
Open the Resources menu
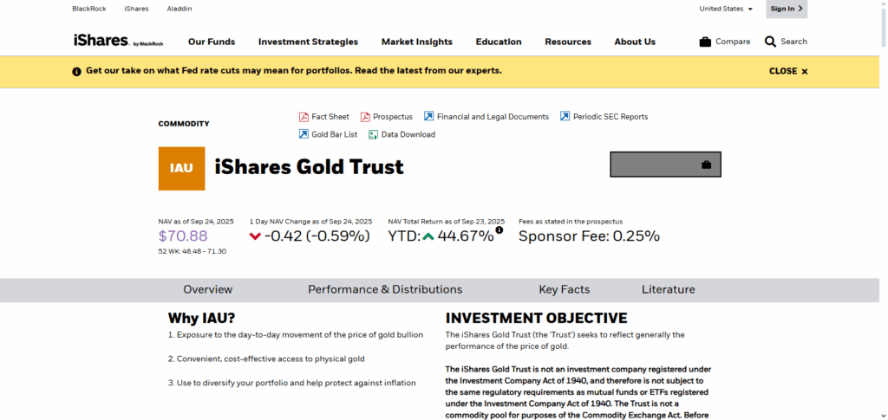(x=568, y=42)
